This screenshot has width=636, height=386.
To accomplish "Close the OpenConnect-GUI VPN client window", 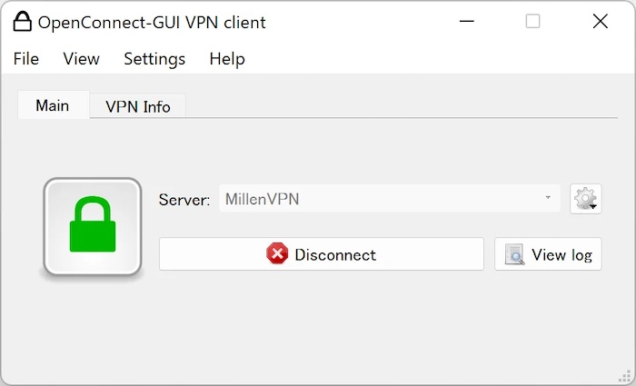I will coord(600,22).
